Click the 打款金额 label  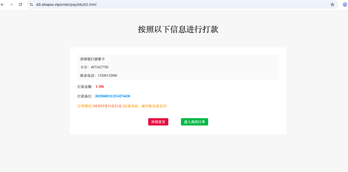pos(85,87)
